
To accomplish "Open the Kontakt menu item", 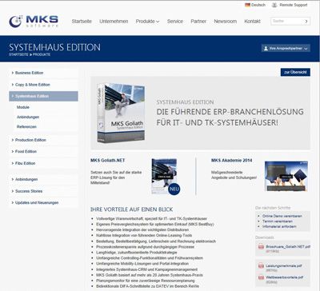I will [252, 22].
